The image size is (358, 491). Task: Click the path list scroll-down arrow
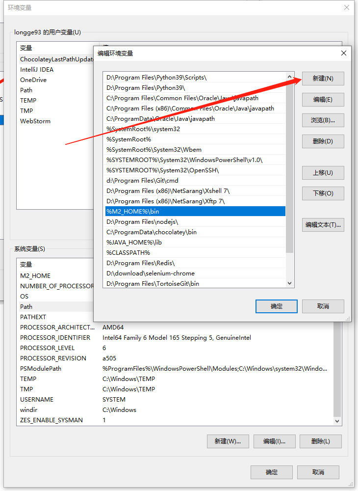(289, 283)
